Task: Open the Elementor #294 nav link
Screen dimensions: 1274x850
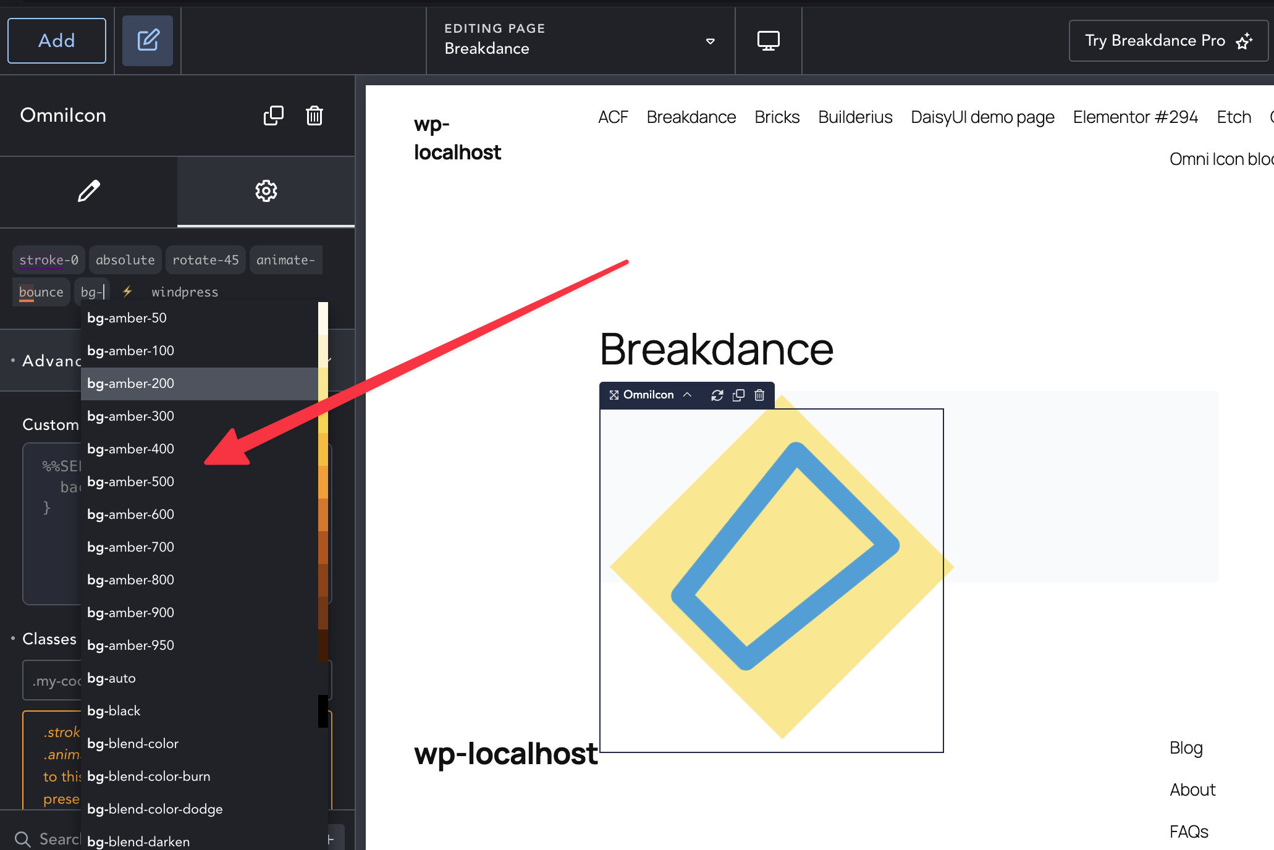Action: tap(1136, 117)
